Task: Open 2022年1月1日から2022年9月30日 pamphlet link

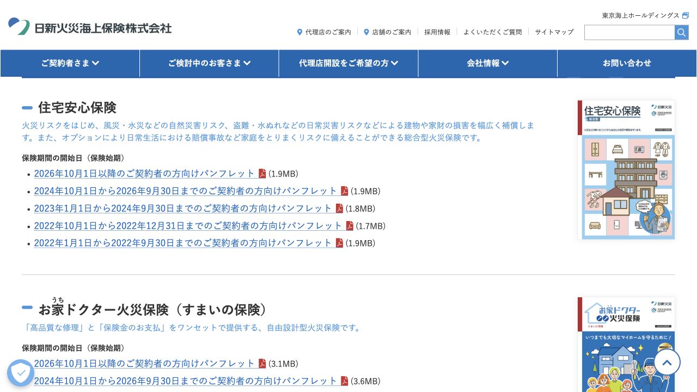Action: 183,243
